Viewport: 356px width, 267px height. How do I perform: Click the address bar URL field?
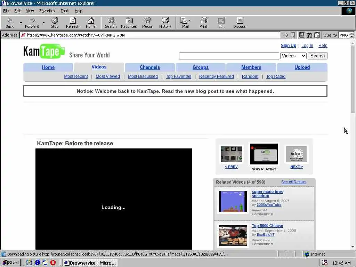[150, 35]
